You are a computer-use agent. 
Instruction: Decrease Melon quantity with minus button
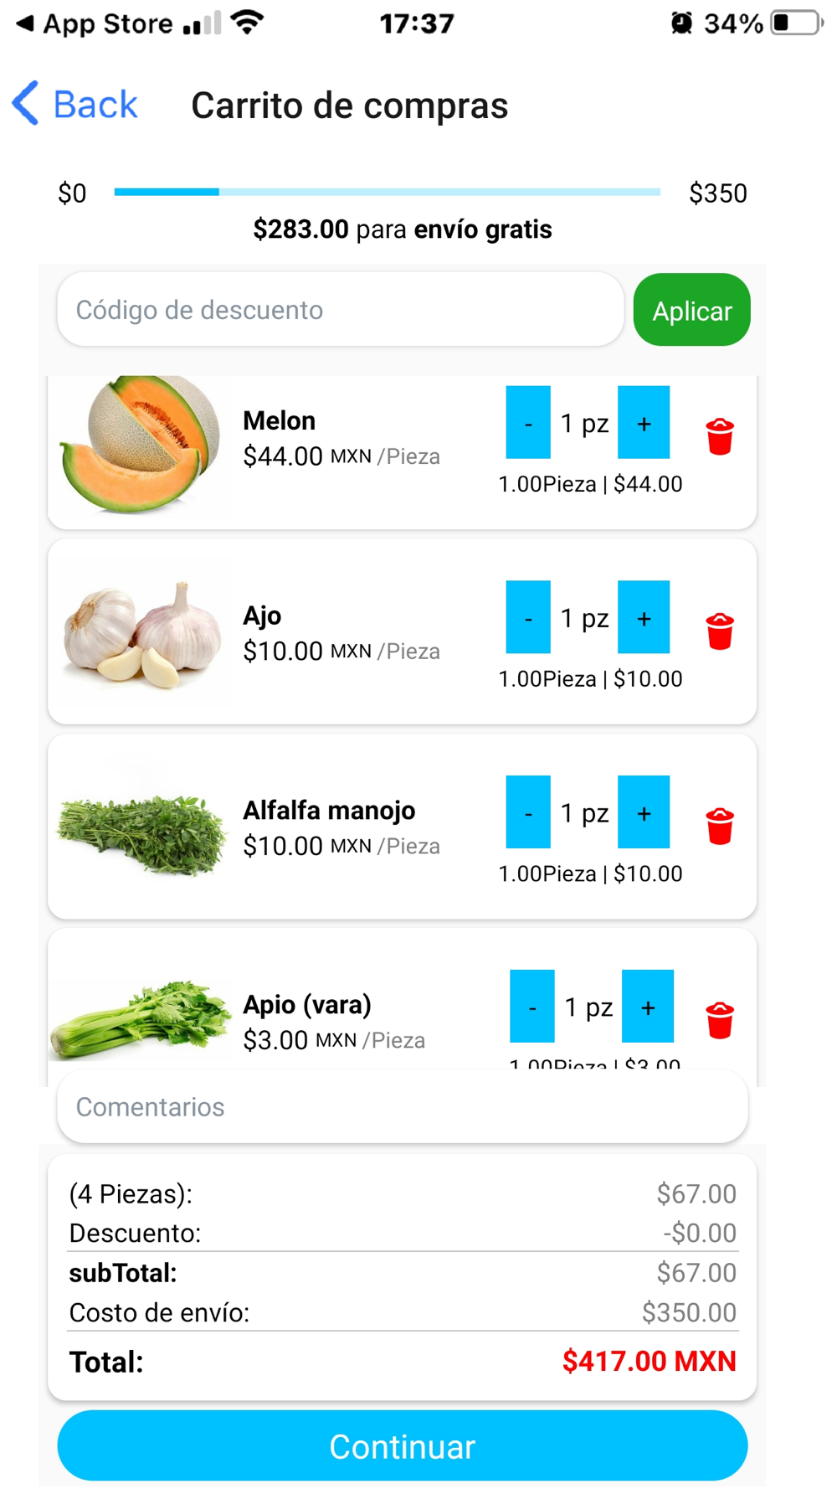528,423
